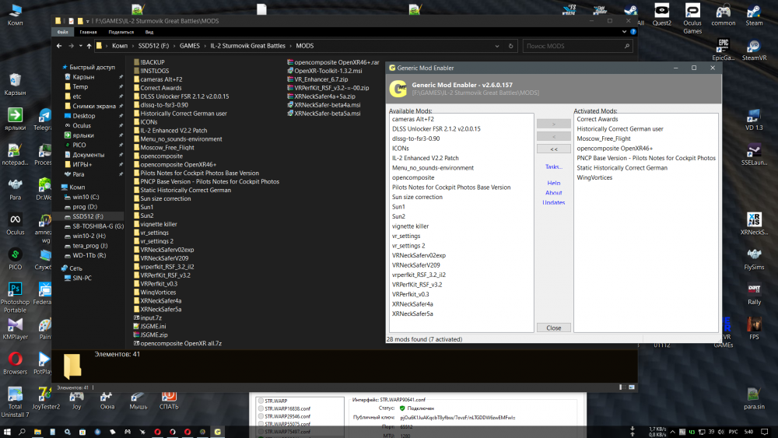Screen dimensions: 778x438
Task: Open the Steam desktop icon
Action: click(754, 12)
